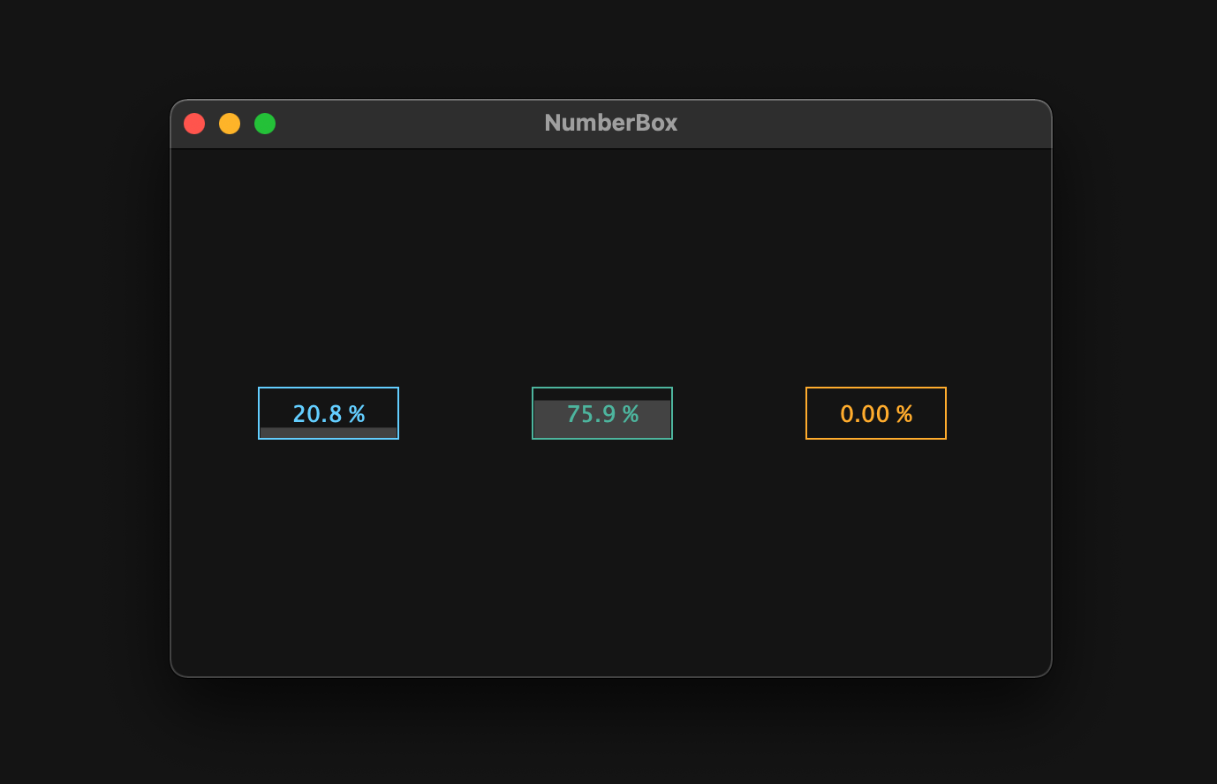Click the NumberBox window title

[611, 123]
